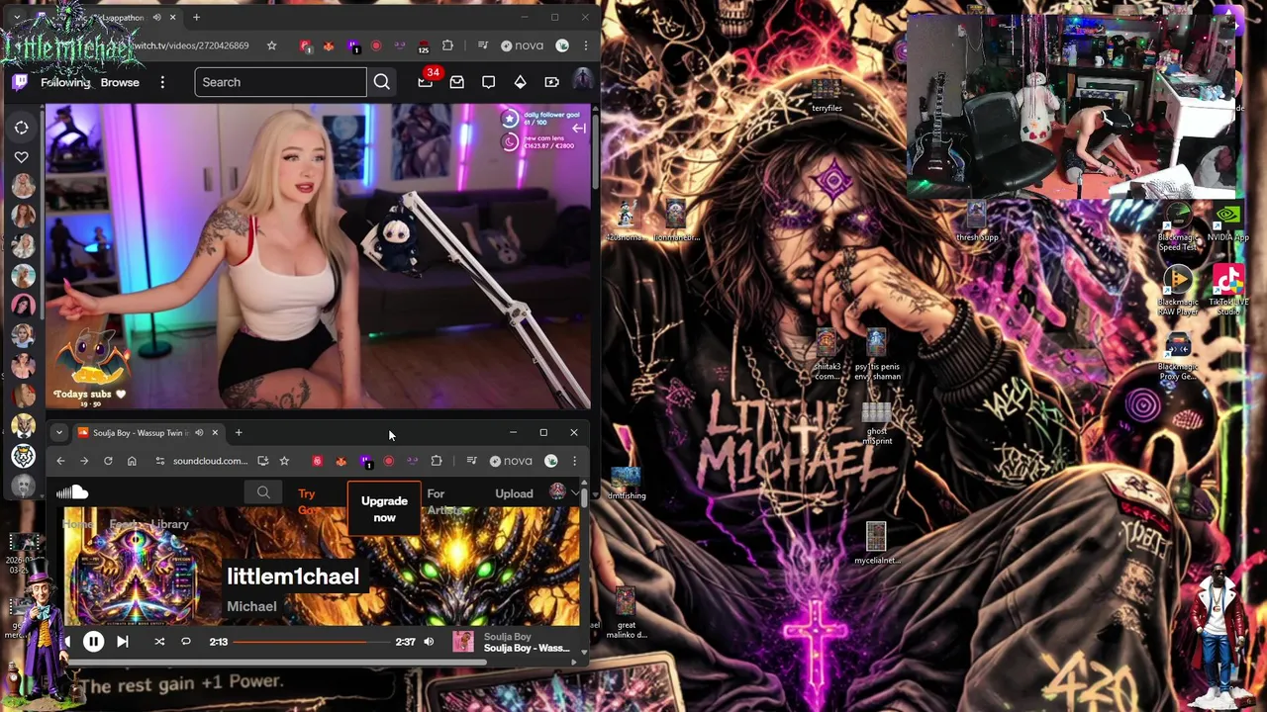Seek on SoundCloud progress bar
This screenshot has width=1267, height=712.
click(312, 642)
